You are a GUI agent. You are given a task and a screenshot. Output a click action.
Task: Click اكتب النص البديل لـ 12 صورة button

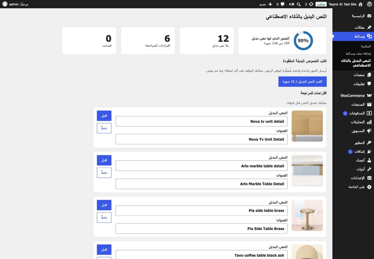point(303,82)
